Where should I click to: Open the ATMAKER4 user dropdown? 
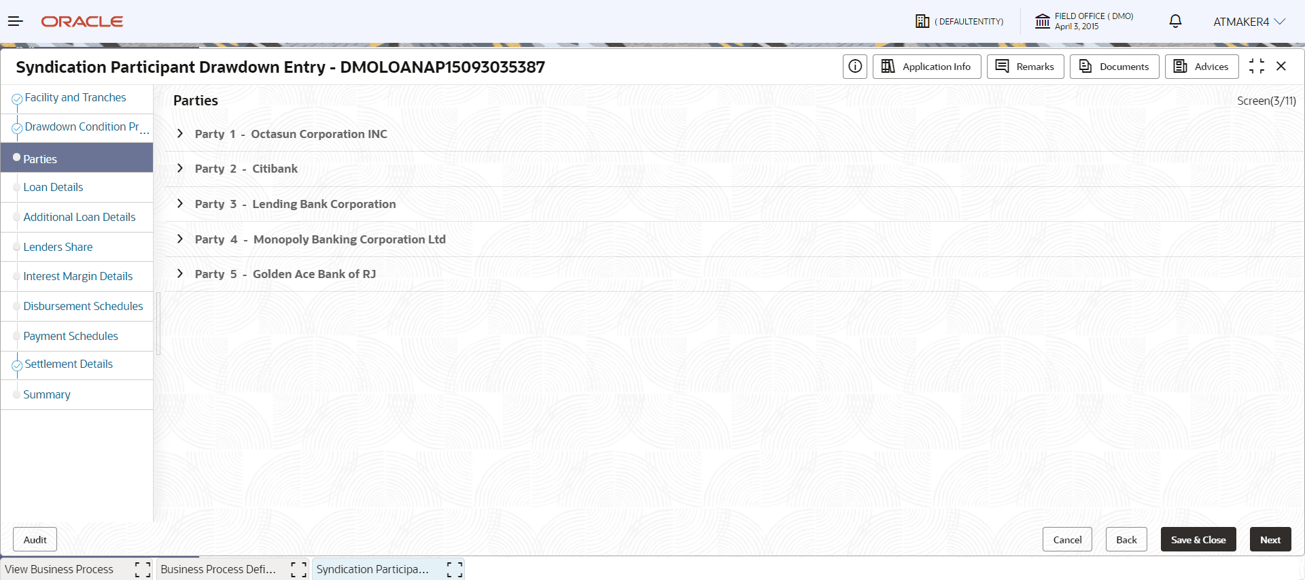click(1249, 22)
